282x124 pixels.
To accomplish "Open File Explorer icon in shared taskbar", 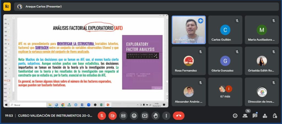I will tap(50, 105).
